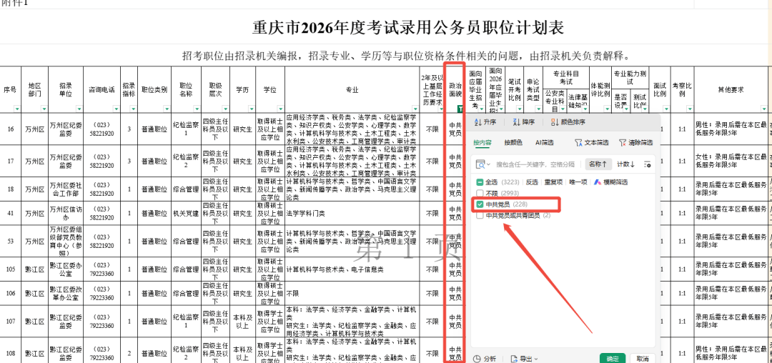Switch to the 按颜色 tab

coord(513,143)
